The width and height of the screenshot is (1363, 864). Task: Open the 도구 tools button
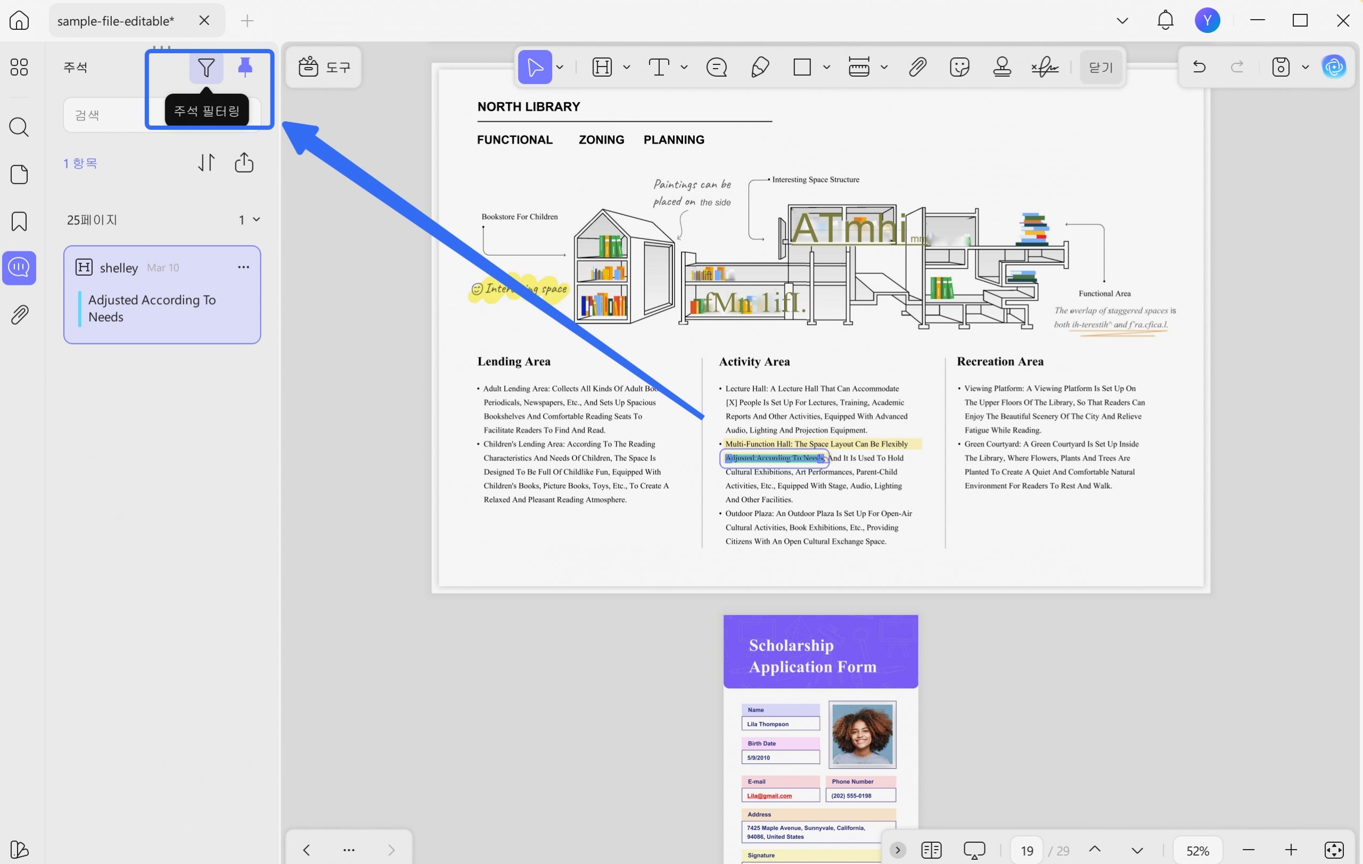tap(324, 67)
